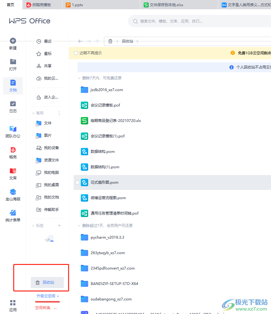This screenshot has height=314, width=271.
Task: Click 回收站 in the breadcrumb path
Action: point(128,41)
